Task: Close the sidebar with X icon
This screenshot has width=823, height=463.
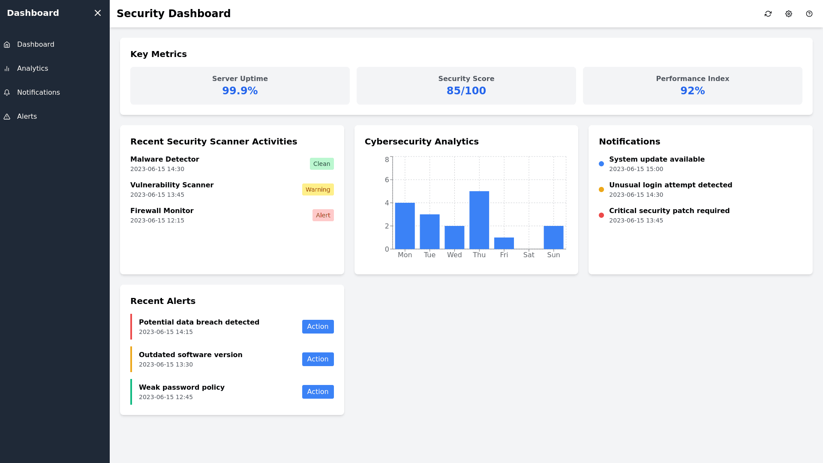Action: tap(98, 13)
